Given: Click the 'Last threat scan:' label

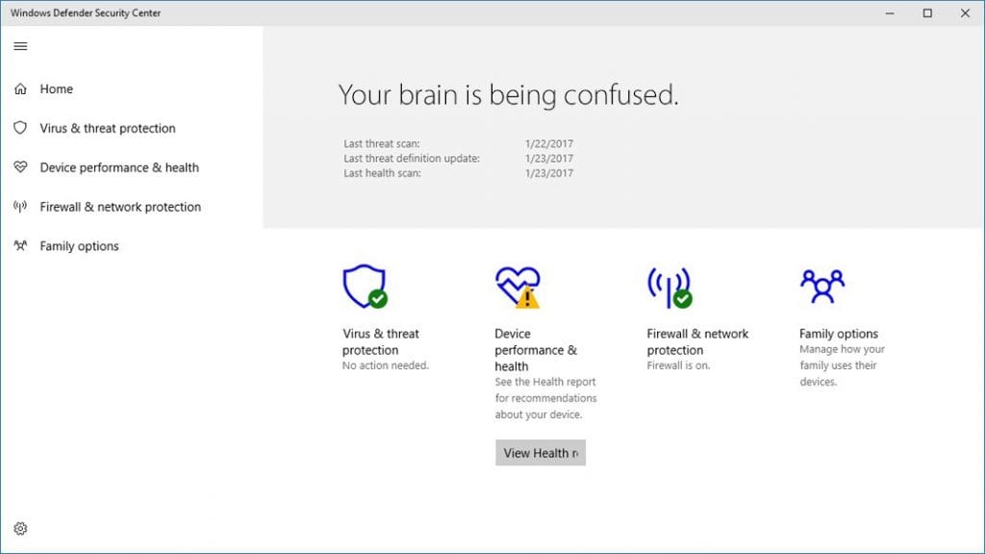Looking at the screenshot, I should point(381,144).
